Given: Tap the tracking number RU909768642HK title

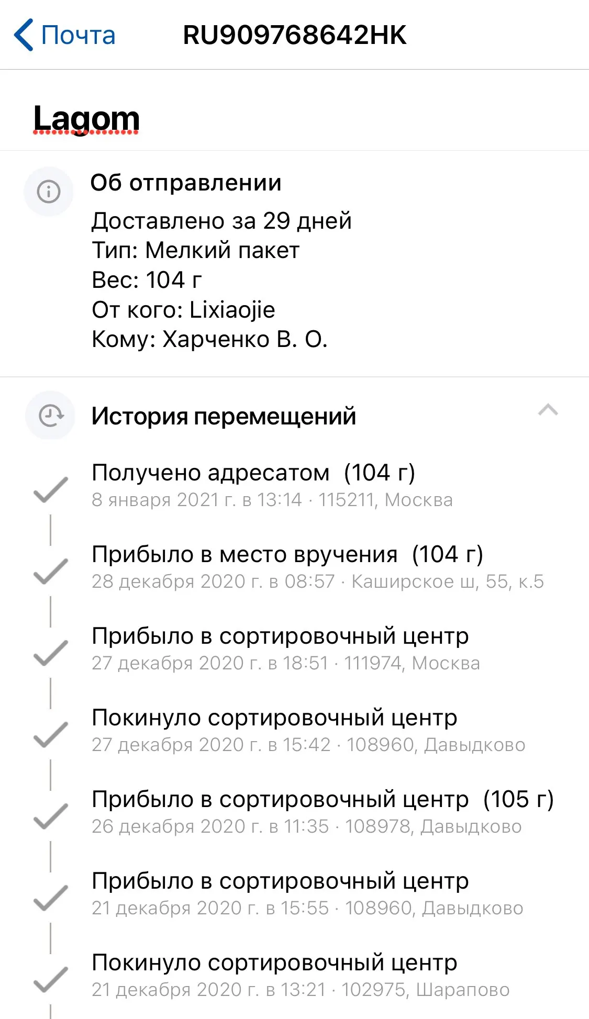Looking at the screenshot, I should [x=294, y=35].
